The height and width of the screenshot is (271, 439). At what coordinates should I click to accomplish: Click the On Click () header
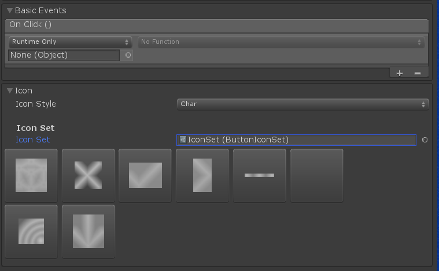coord(31,25)
